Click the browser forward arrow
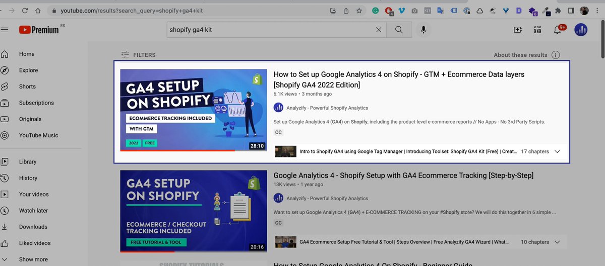 point(12,10)
